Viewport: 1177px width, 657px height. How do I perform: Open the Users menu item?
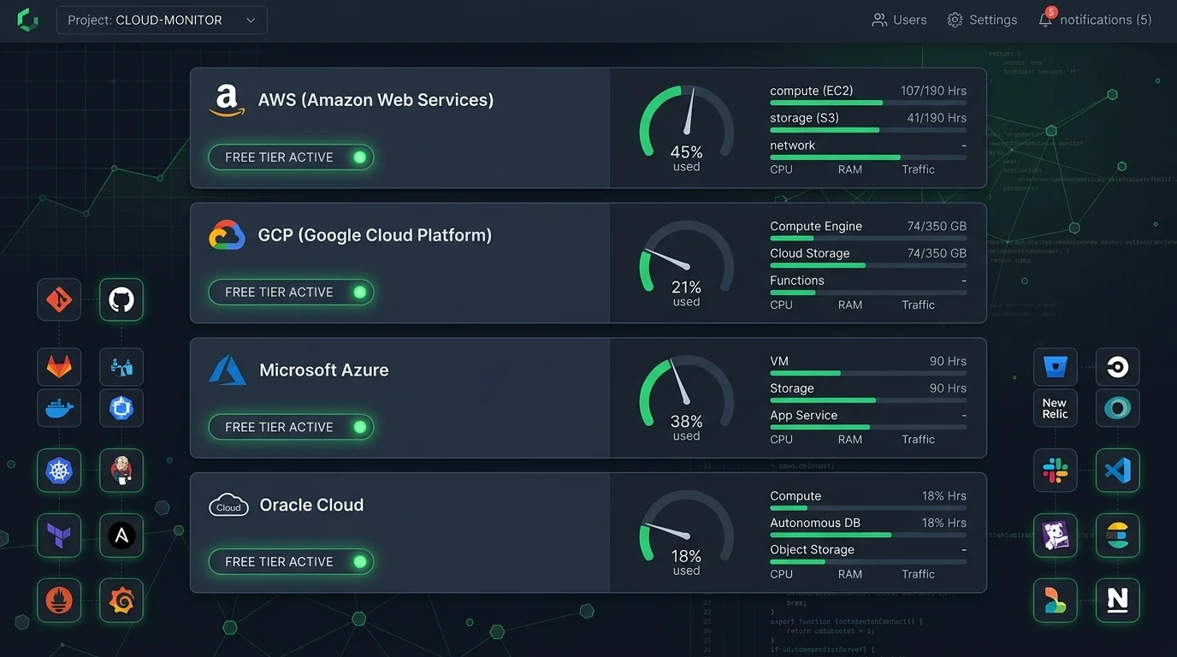899,20
